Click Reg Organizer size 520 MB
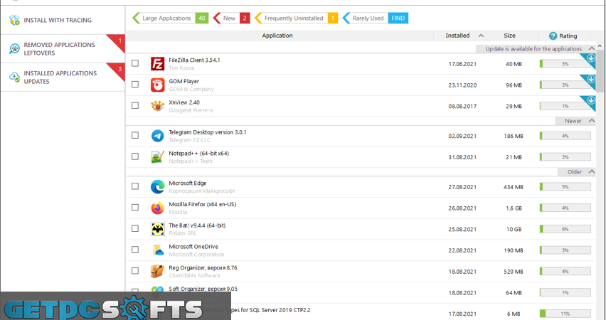 click(514, 272)
